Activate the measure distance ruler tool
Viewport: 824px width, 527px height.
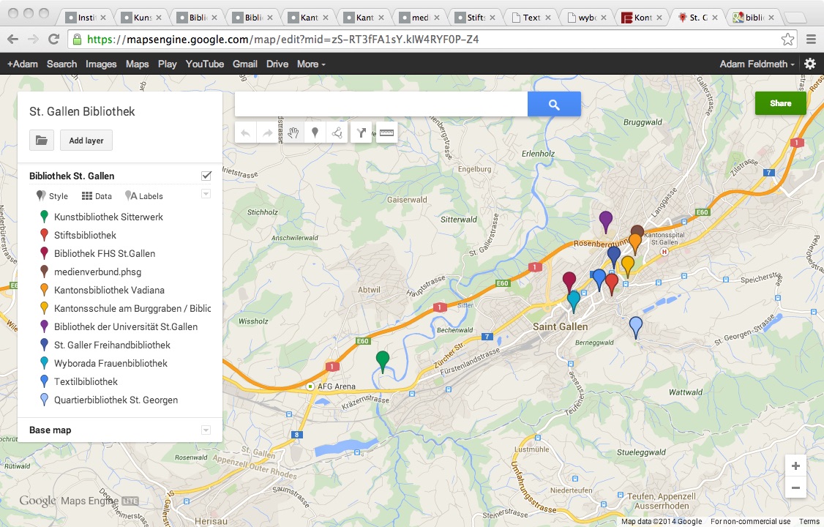pos(386,133)
